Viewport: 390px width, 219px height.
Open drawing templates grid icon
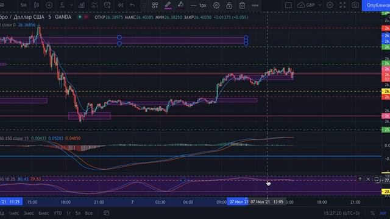(x=155, y=5)
